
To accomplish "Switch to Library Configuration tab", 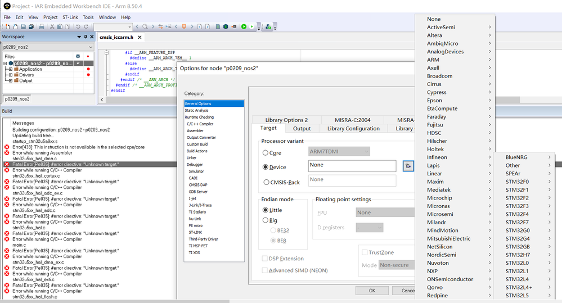I will (x=353, y=129).
